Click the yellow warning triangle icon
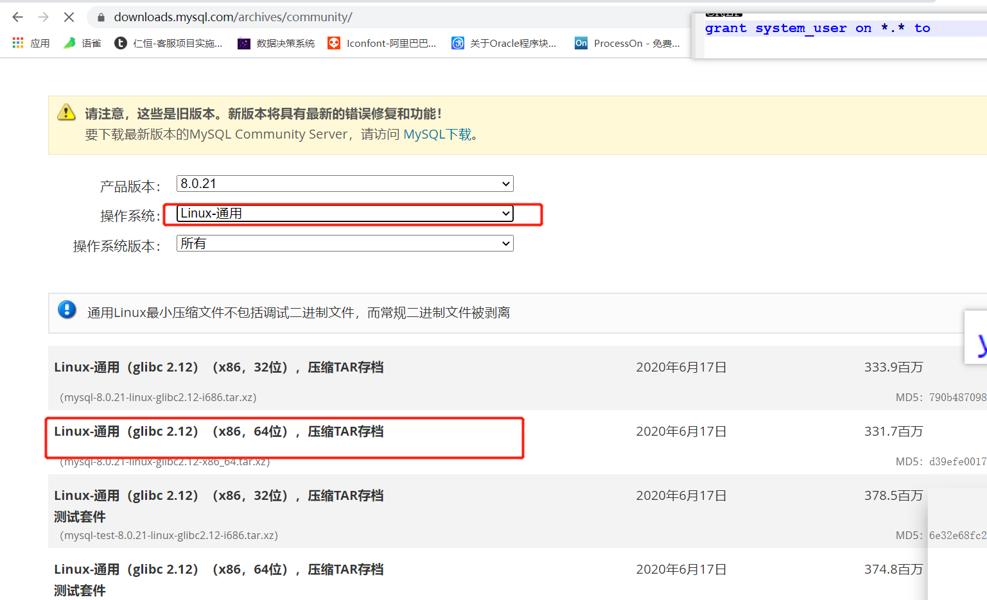Image resolution: width=987 pixels, height=600 pixels. pyautogui.click(x=67, y=112)
